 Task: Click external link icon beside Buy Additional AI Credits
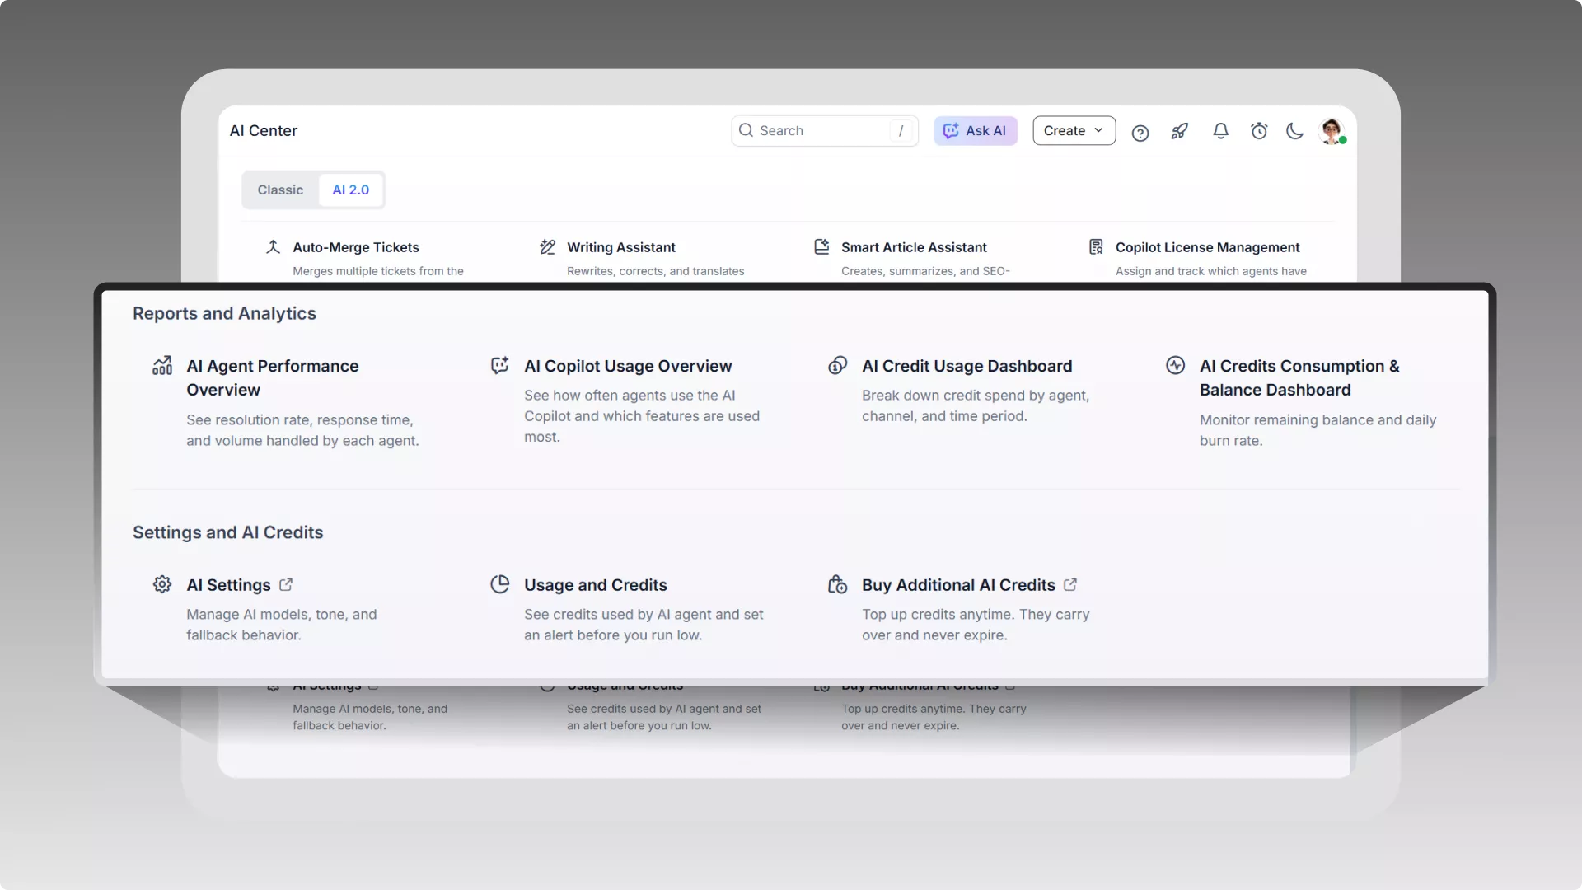pos(1070,584)
